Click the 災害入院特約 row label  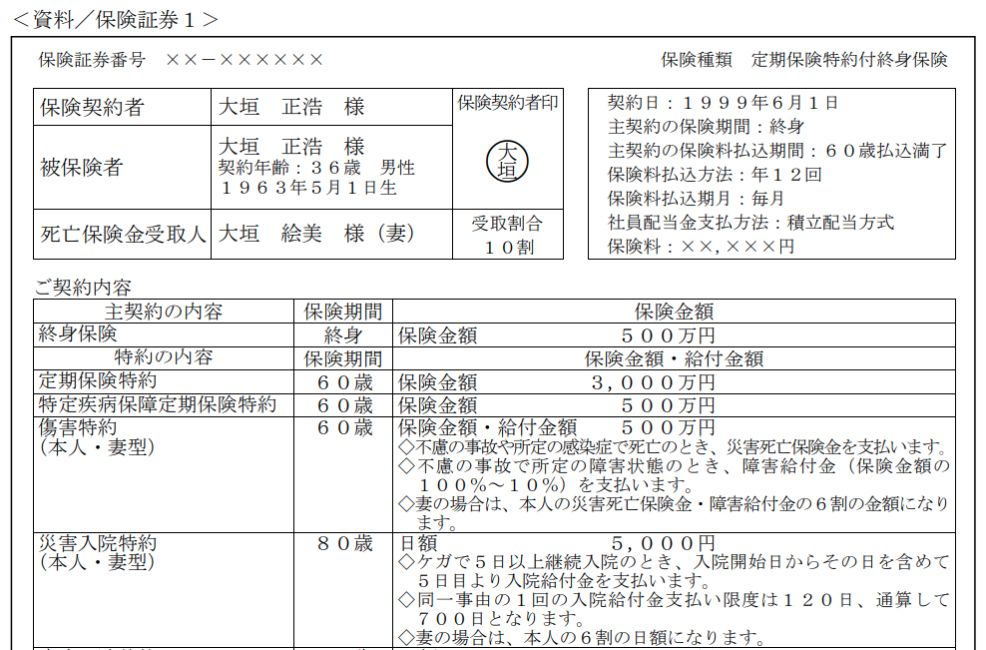coord(98,544)
